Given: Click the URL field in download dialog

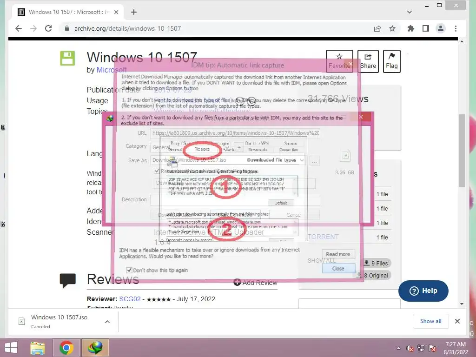Looking at the screenshot, I should (235, 133).
